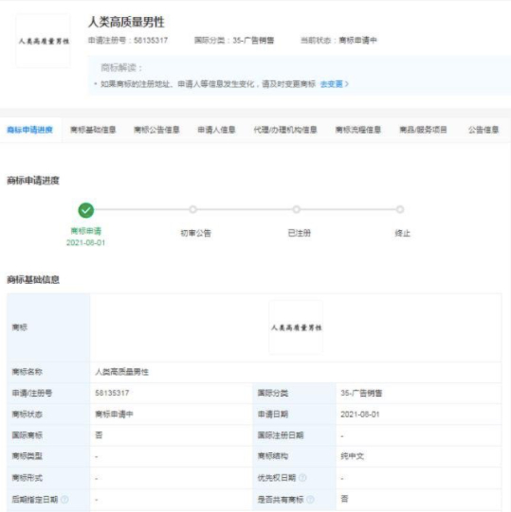Click the help icon next to 后期指定日期
511x512 pixels.
[x=64, y=500]
